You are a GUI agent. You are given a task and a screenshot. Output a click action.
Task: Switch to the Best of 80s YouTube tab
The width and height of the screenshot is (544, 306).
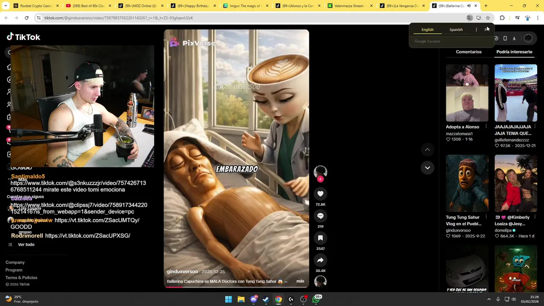click(x=88, y=6)
